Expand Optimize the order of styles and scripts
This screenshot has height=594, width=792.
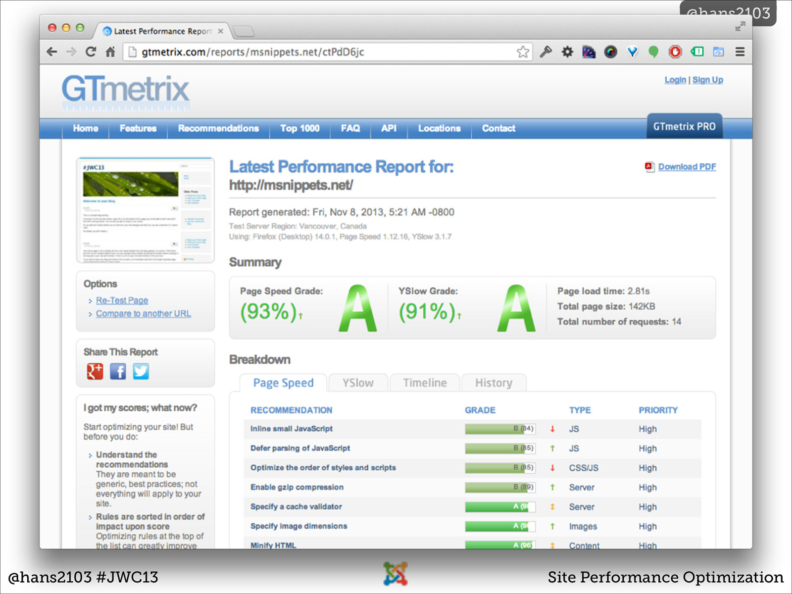tap(323, 468)
